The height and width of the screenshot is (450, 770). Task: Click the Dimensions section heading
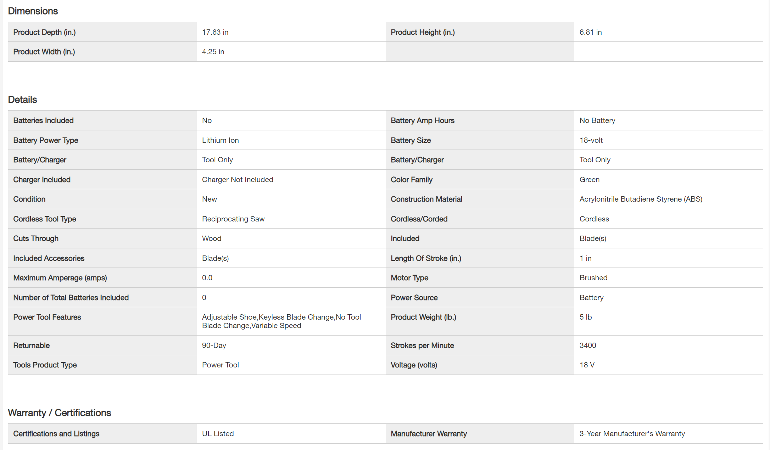[x=33, y=11]
